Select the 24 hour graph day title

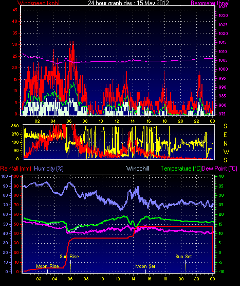pos(128,3)
